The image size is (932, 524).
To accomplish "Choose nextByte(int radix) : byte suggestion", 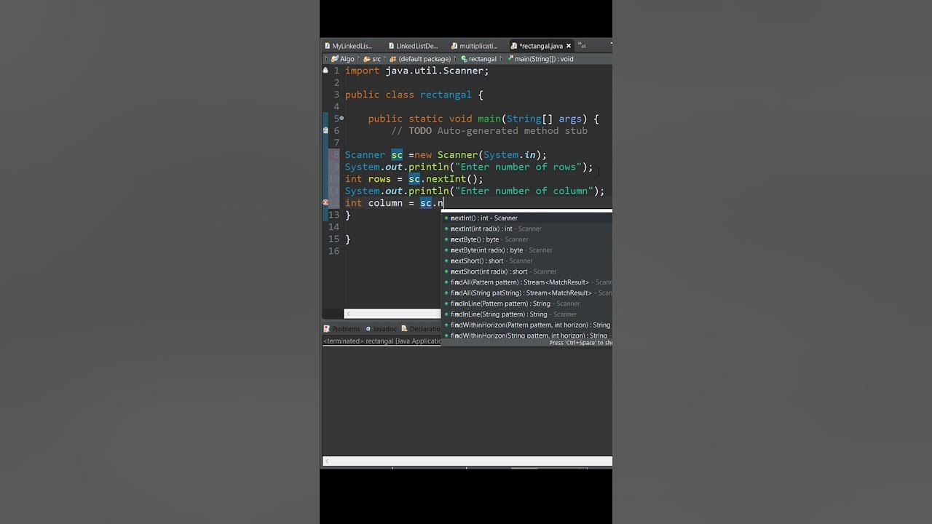I will click(528, 250).
